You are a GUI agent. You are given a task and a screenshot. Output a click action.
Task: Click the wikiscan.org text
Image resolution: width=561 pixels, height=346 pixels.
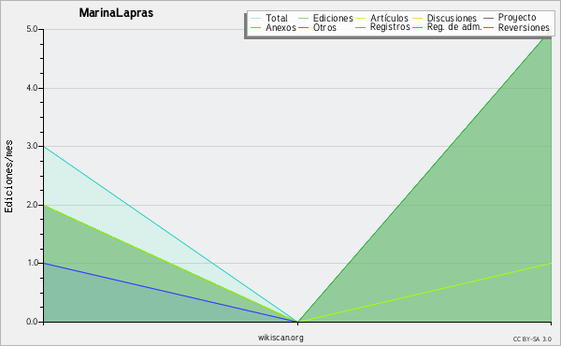click(x=280, y=338)
